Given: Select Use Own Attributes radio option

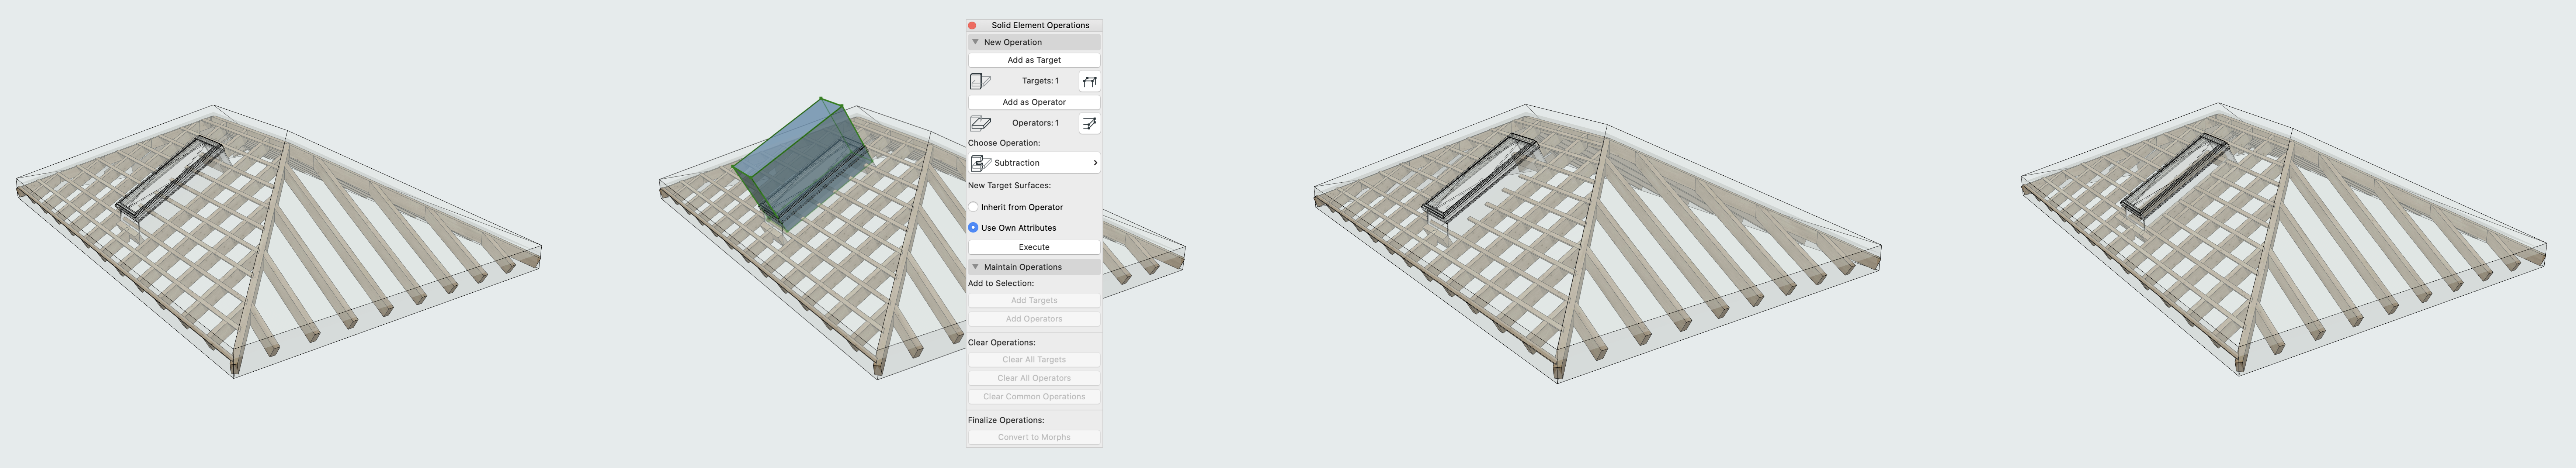Looking at the screenshot, I should point(973,228).
